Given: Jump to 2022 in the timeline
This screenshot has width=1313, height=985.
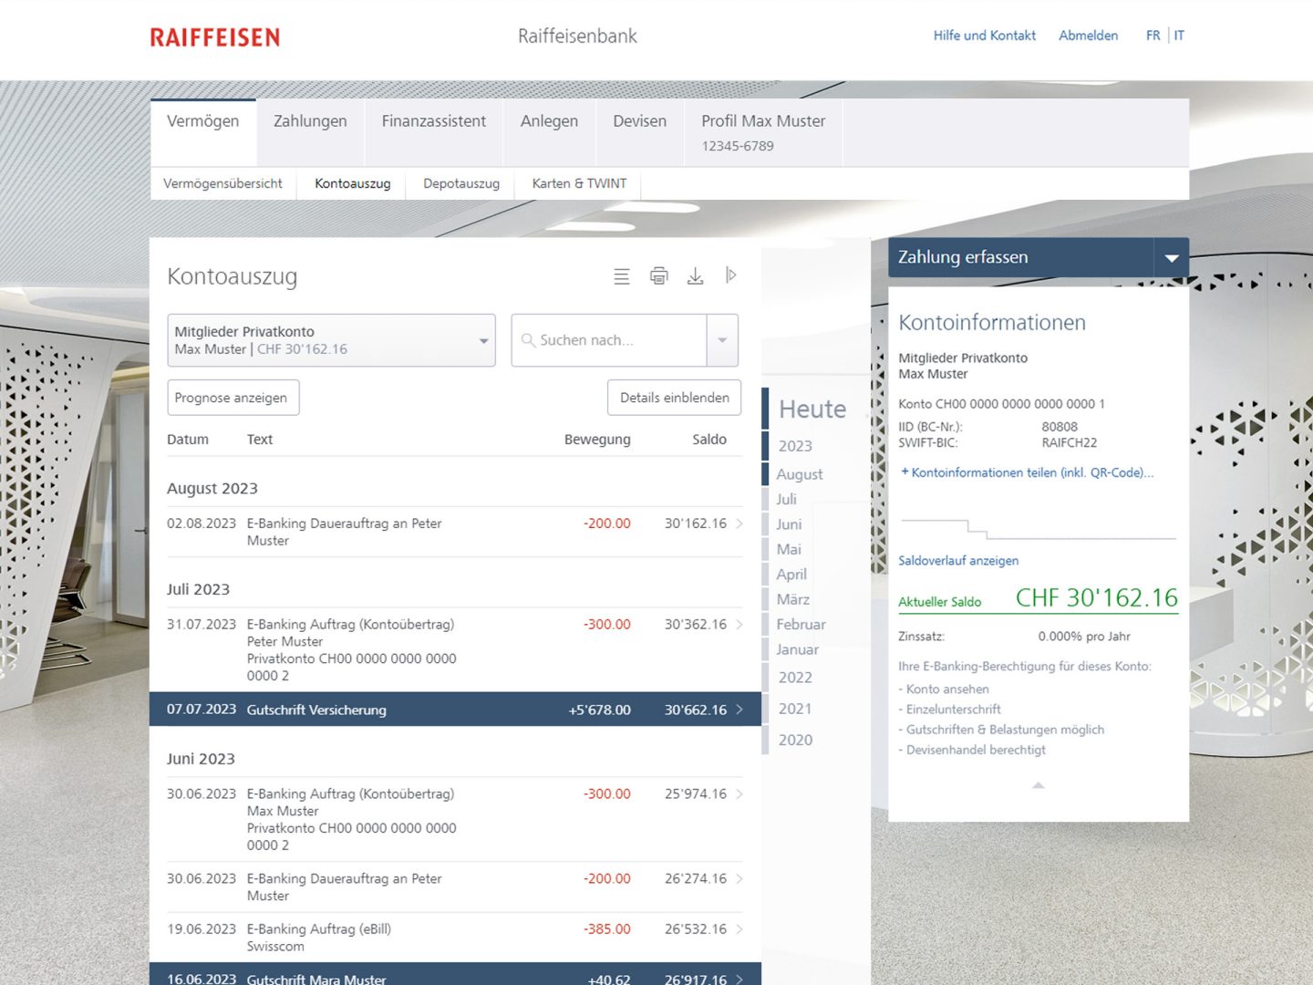Looking at the screenshot, I should (x=795, y=678).
